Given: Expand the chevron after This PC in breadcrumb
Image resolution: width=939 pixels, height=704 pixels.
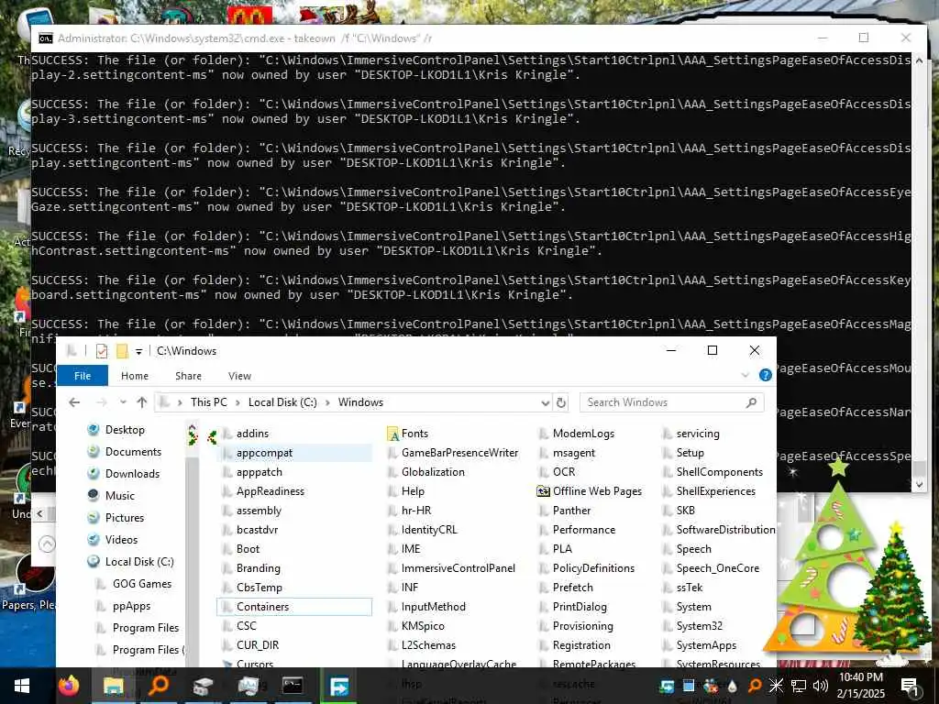Looking at the screenshot, I should pyautogui.click(x=238, y=402).
